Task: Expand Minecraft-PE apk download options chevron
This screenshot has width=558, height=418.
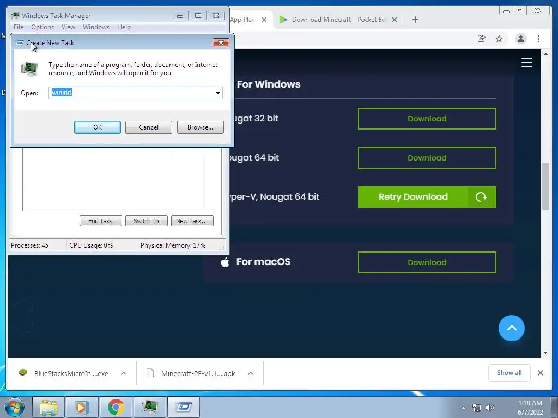Action: (x=251, y=373)
